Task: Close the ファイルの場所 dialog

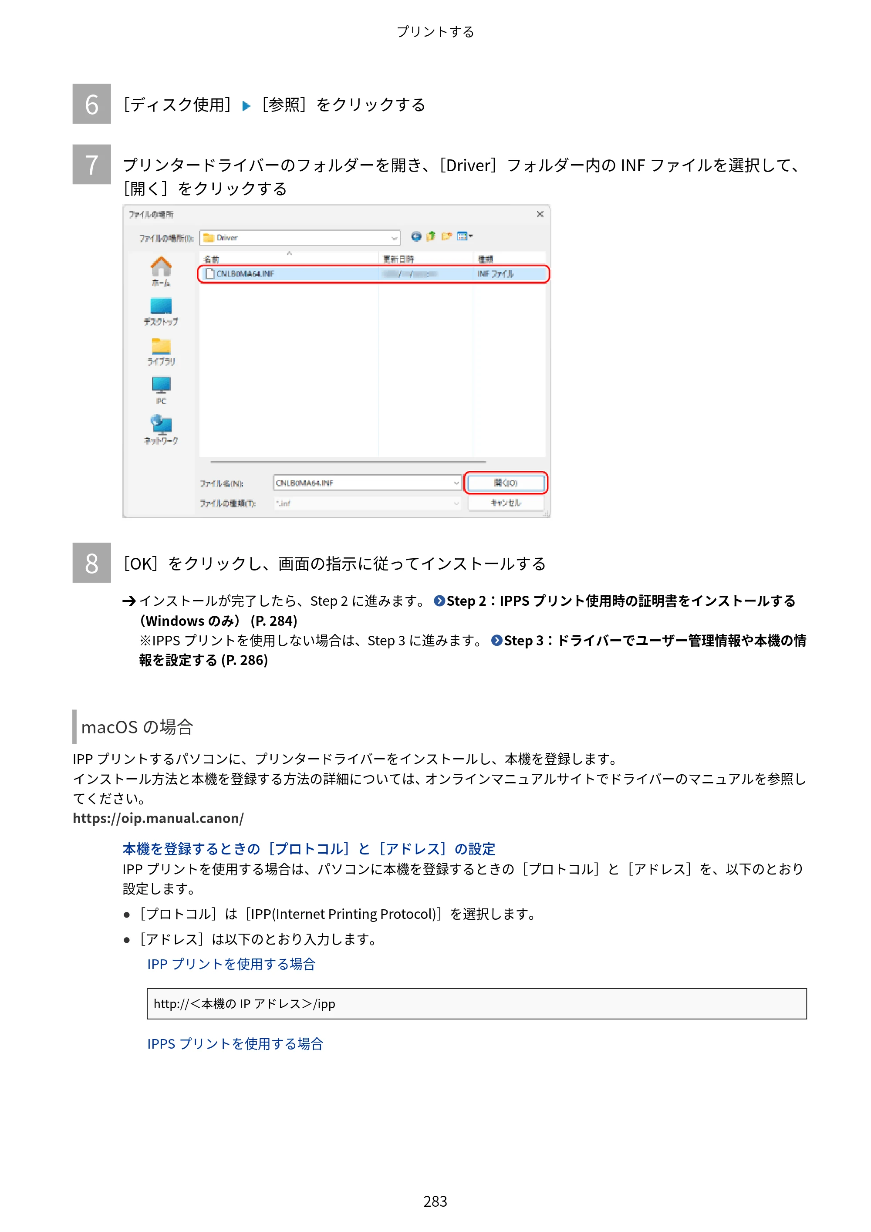Action: tap(540, 214)
